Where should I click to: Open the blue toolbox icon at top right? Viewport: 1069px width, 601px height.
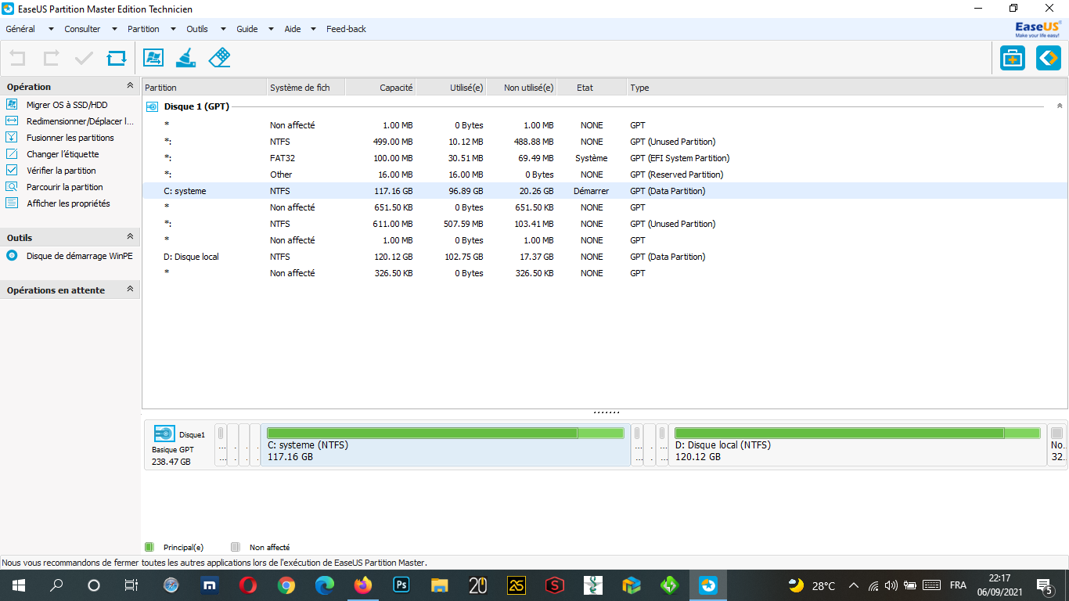pos(1013,58)
